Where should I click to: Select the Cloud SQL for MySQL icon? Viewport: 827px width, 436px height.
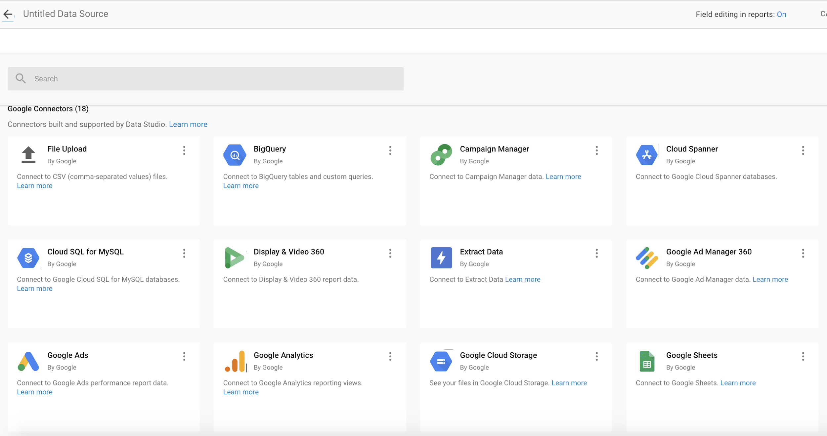click(x=28, y=258)
